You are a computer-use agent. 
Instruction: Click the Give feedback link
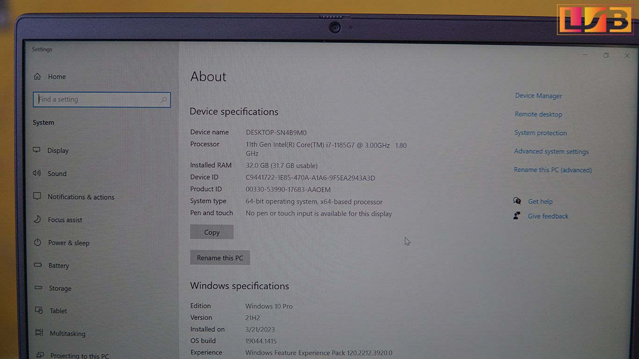point(548,216)
